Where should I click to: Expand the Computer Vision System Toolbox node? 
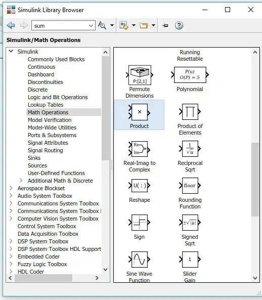[11, 219]
